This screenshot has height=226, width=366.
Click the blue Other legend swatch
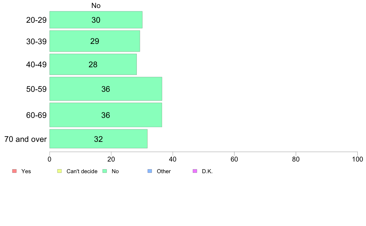(150, 171)
